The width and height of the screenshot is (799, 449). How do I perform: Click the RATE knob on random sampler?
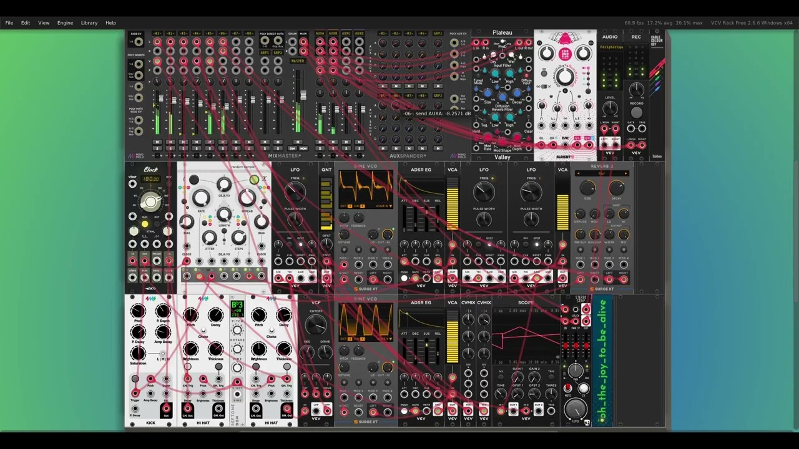[x=201, y=198]
